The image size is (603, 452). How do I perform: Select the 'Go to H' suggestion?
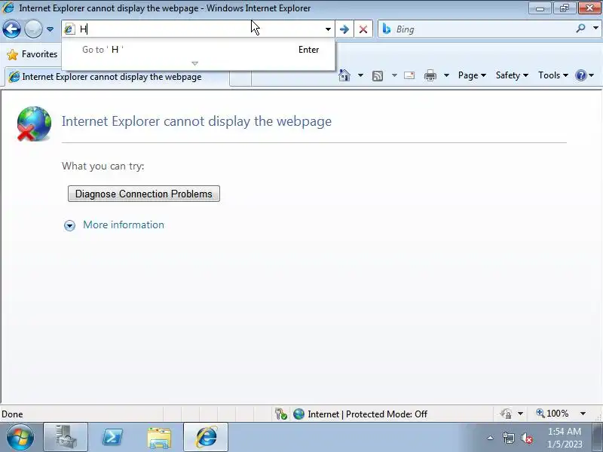(x=200, y=50)
